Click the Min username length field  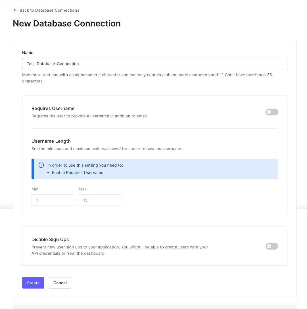pyautogui.click(x=53, y=200)
